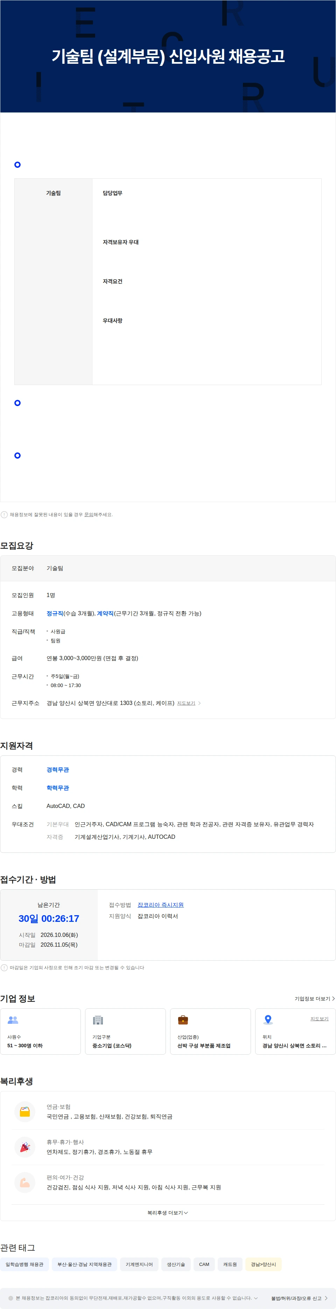The image size is (336, 1309).
Task: Click the 잡코리아 이력서 application form text
Action: [x=158, y=916]
